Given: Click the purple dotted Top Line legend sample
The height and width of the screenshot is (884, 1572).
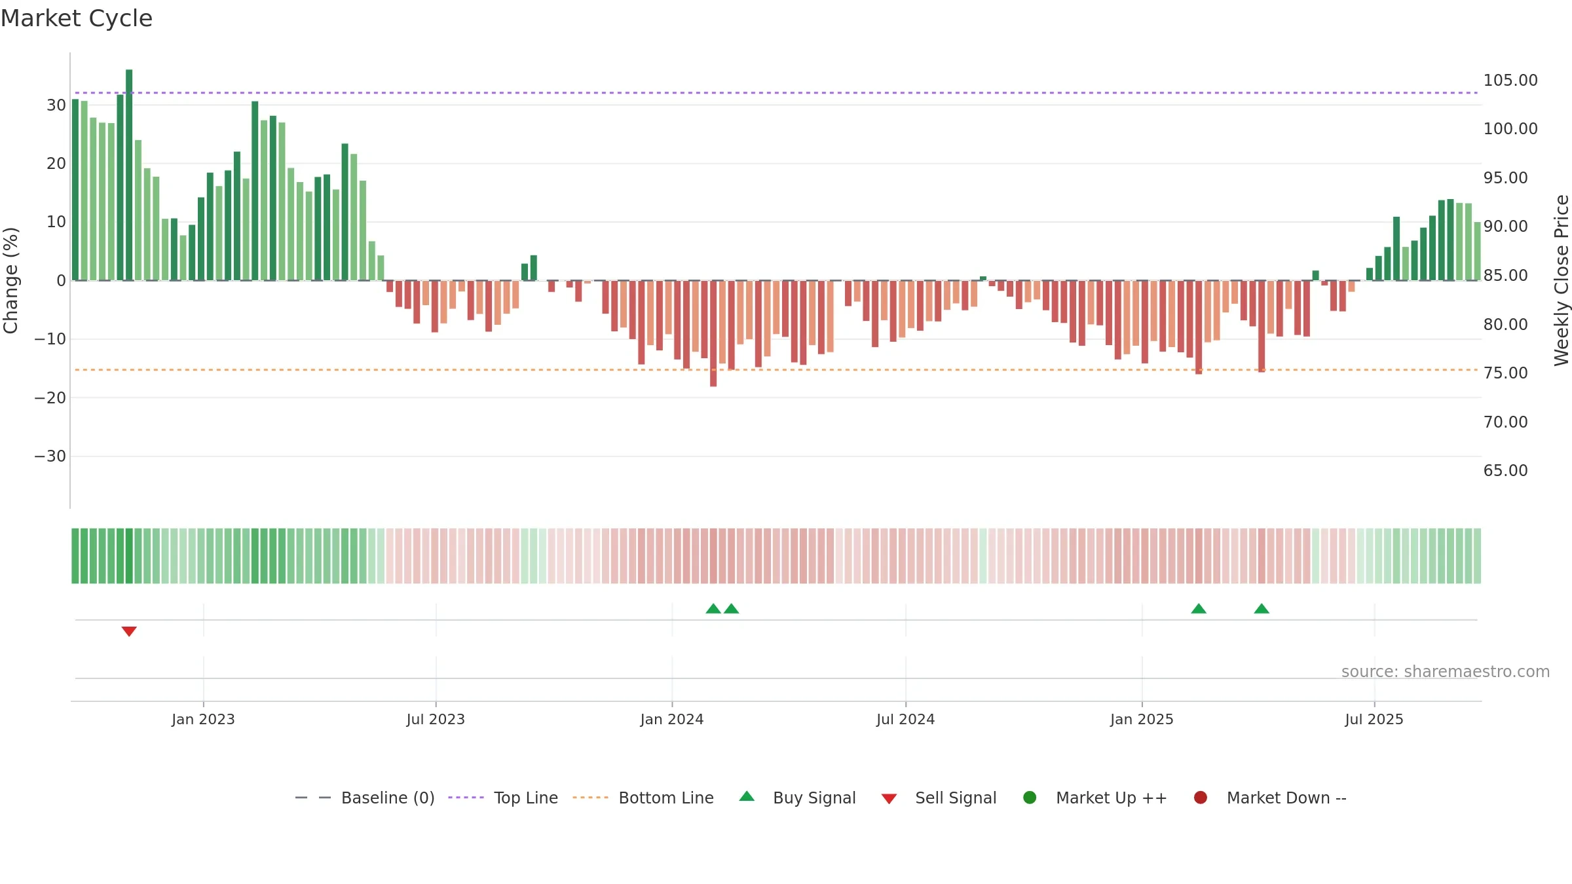Looking at the screenshot, I should click(466, 798).
